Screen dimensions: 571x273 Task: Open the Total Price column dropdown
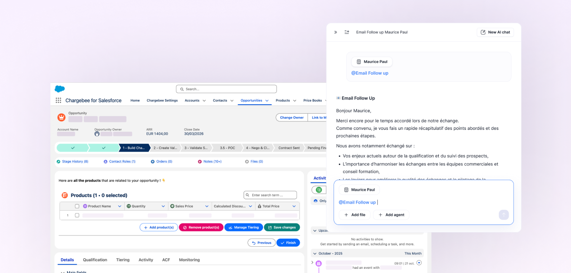(x=294, y=206)
